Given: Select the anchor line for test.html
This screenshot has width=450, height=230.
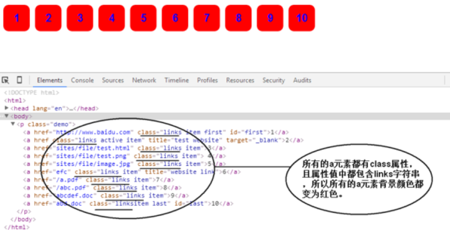Looking at the screenshot, I should point(125,148).
